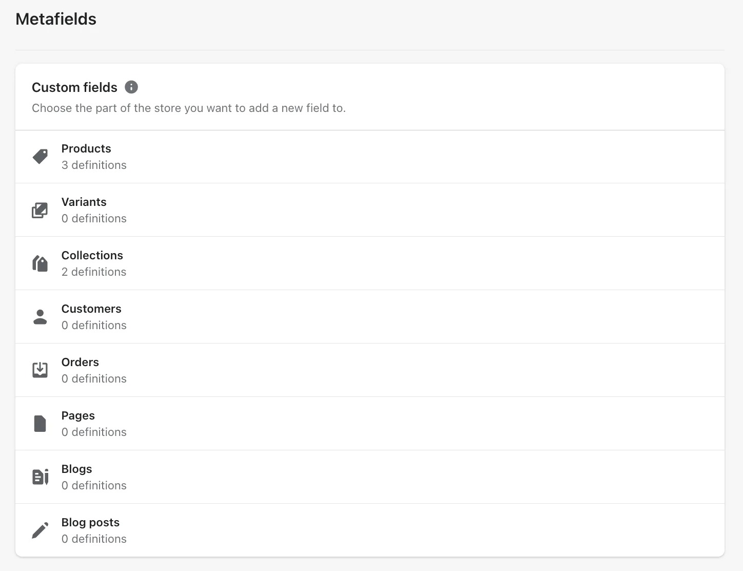Viewport: 743px width, 571px height.
Task: Select the Collections double-tag icon
Action: [x=40, y=263]
